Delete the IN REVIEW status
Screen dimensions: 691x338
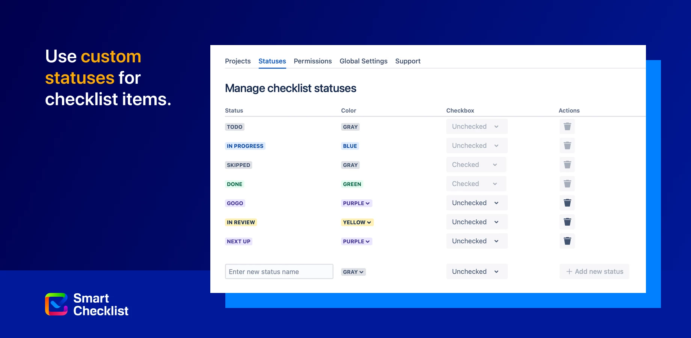567,222
